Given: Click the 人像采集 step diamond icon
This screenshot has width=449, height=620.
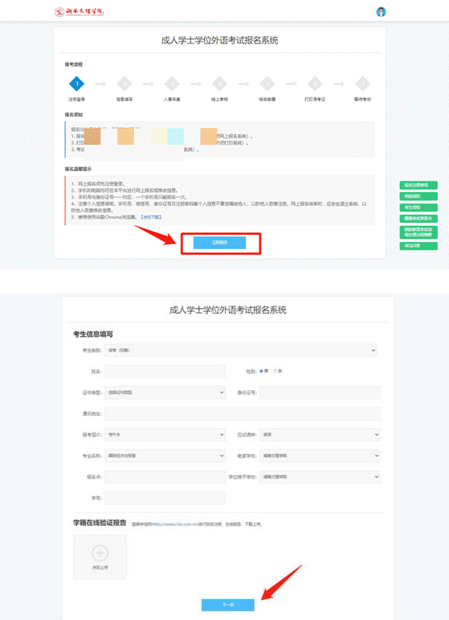Looking at the screenshot, I should (172, 84).
